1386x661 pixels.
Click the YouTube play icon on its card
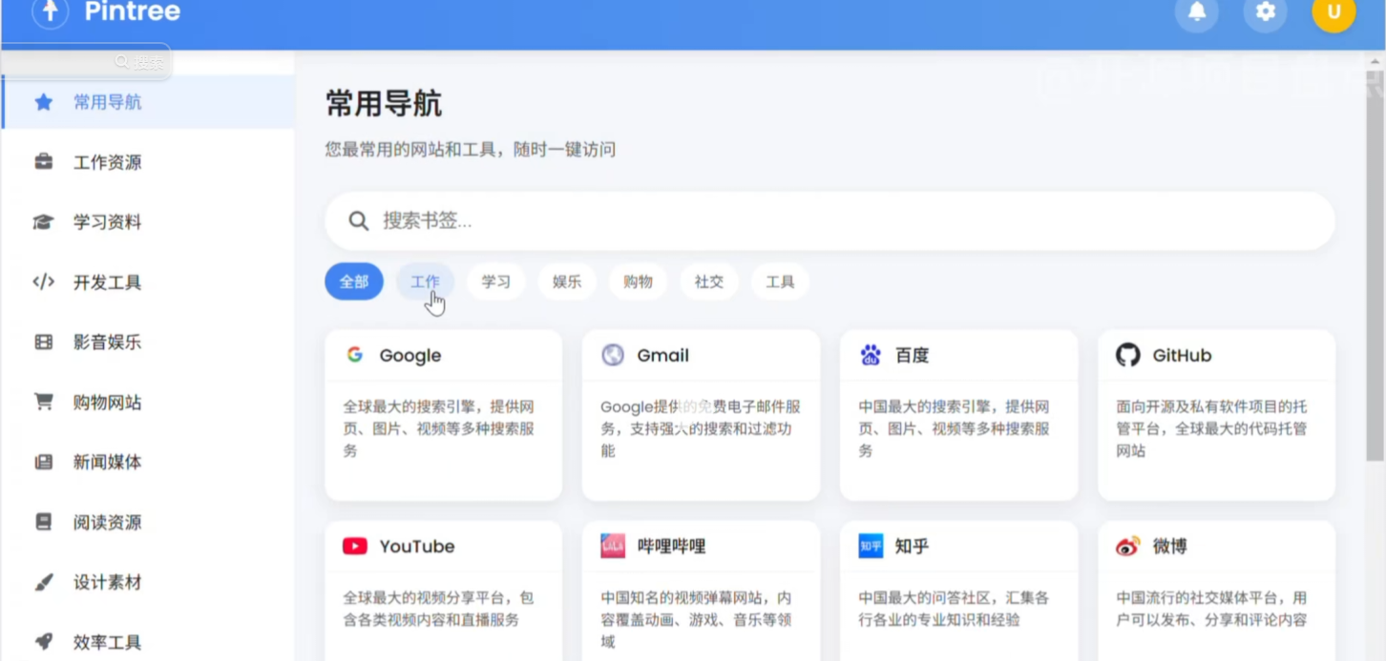(x=354, y=546)
